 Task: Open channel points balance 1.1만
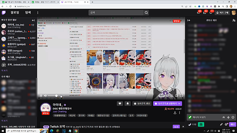[x=192, y=124]
